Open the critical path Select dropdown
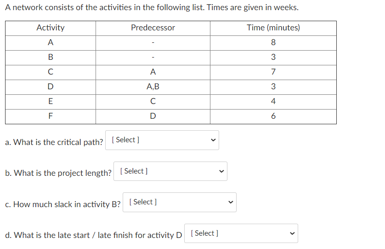Image resolution: width=385 pixels, height=249 pixels. [x=162, y=140]
